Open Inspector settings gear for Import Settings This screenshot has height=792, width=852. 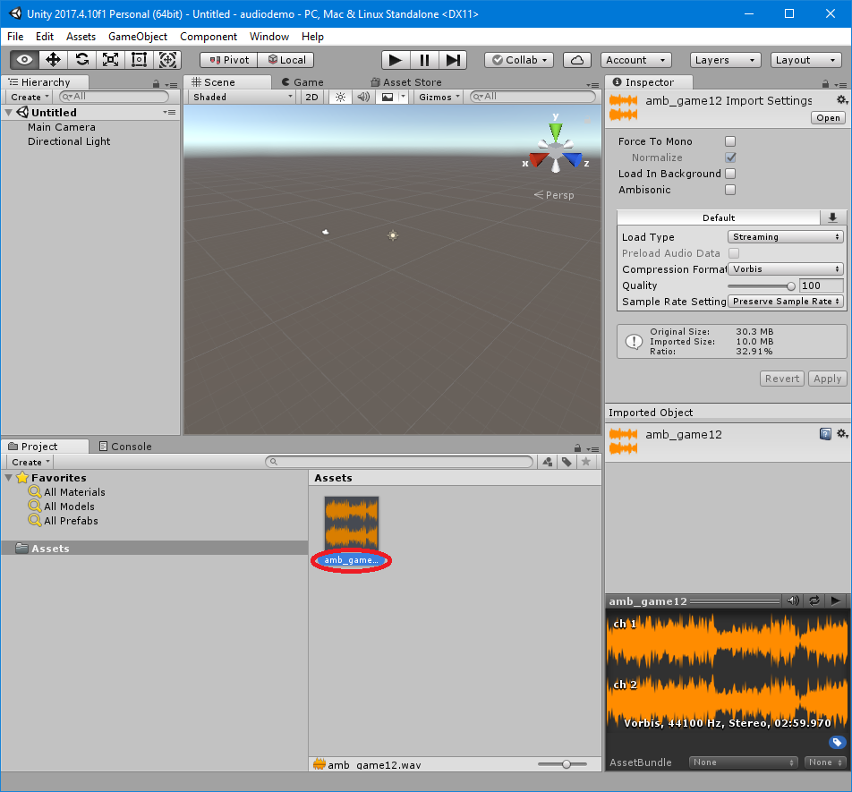[x=841, y=100]
